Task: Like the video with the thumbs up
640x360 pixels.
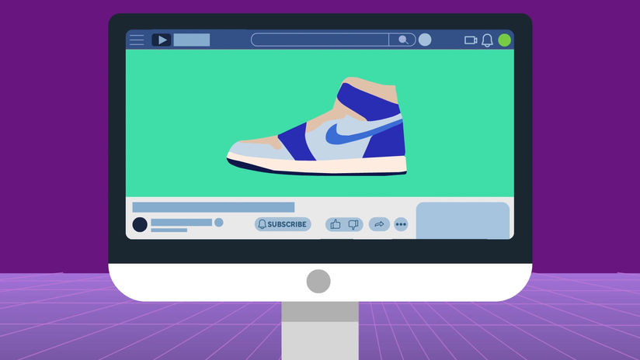Action: pos(336,224)
